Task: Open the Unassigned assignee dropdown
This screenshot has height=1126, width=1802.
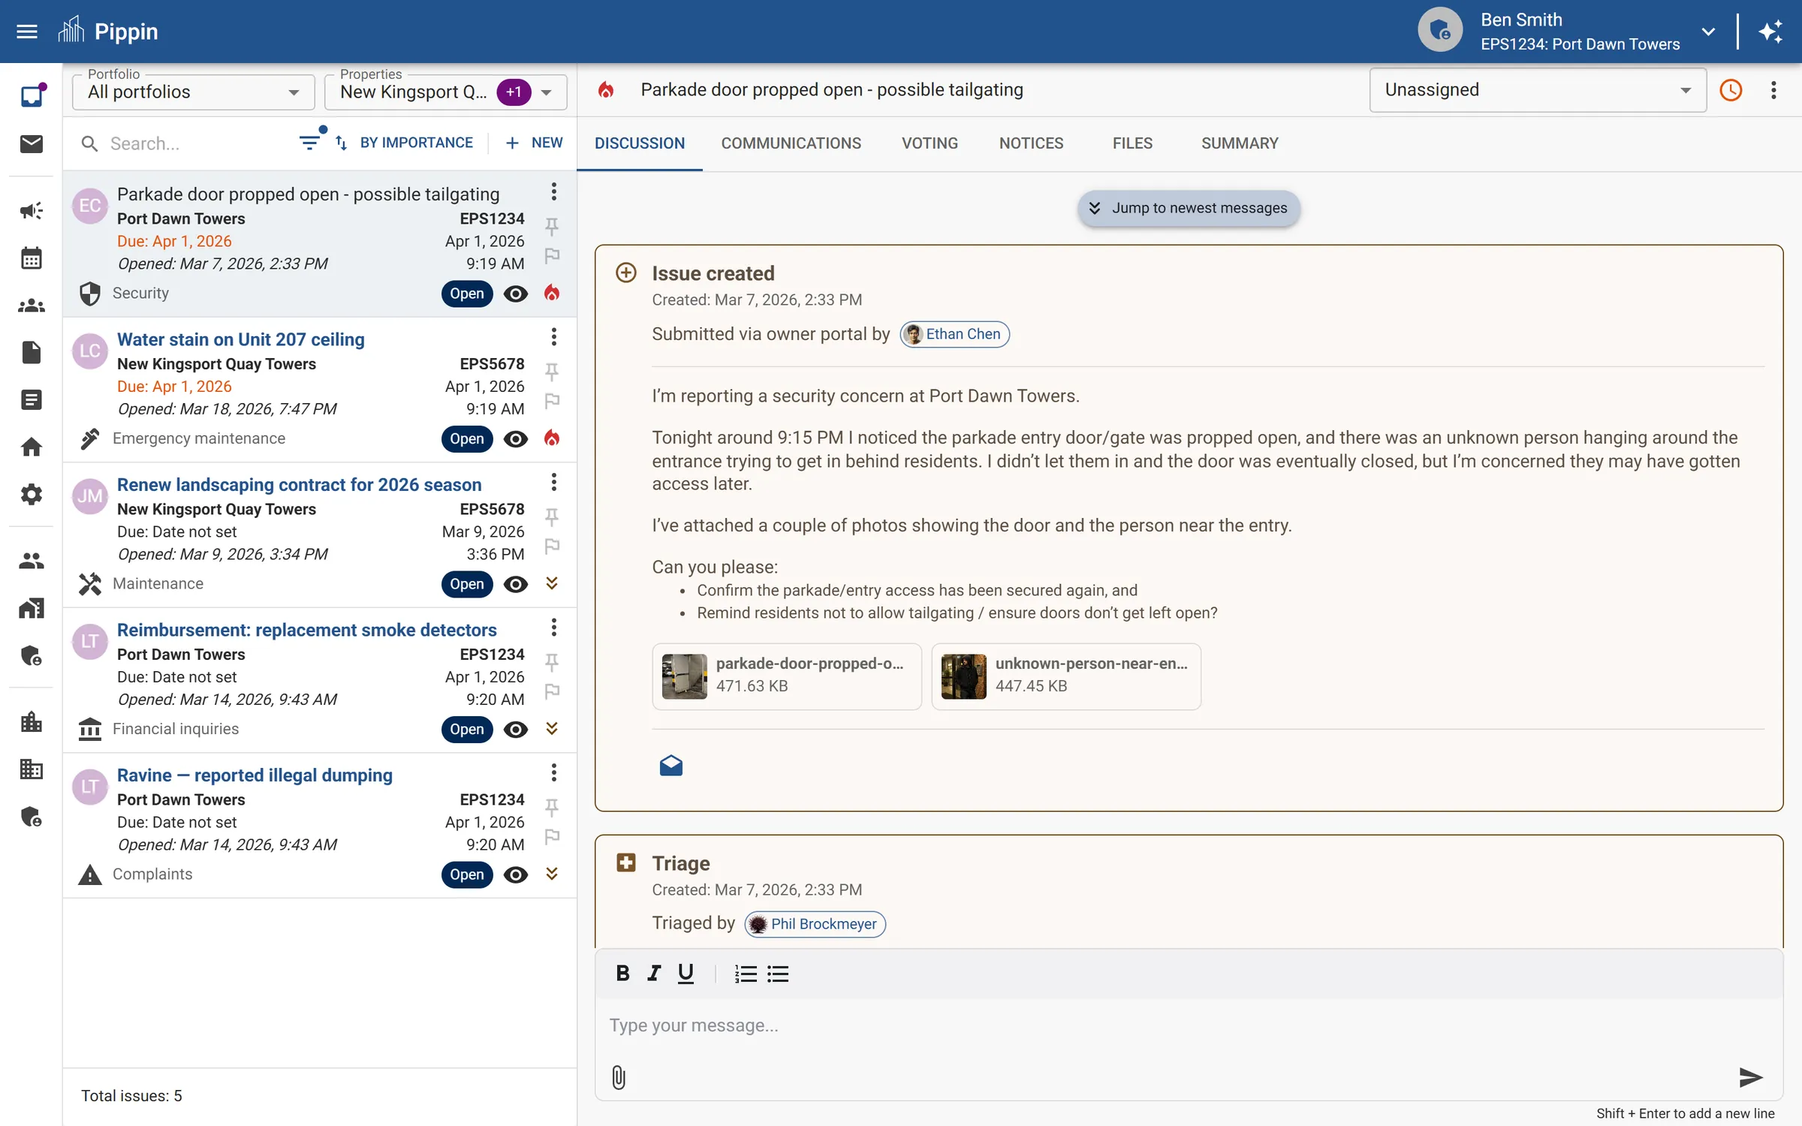Action: (x=1535, y=89)
